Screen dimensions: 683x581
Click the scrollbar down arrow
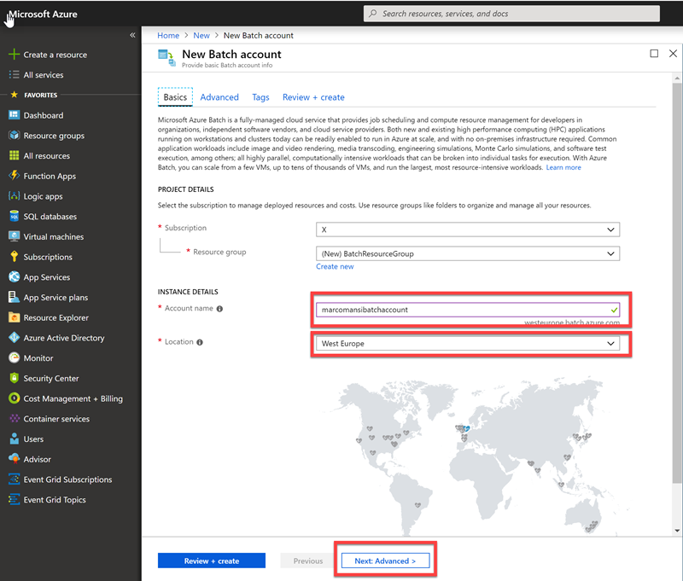(x=677, y=531)
